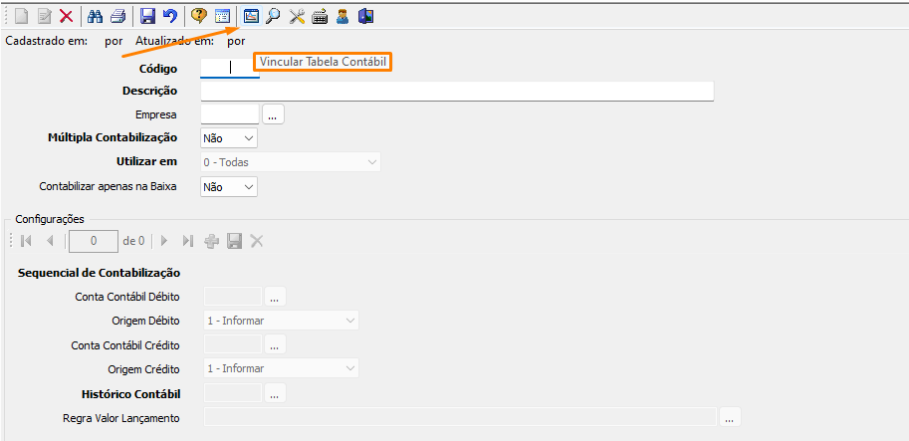Open the wrench and screwdriver tools icon

pos(297,17)
